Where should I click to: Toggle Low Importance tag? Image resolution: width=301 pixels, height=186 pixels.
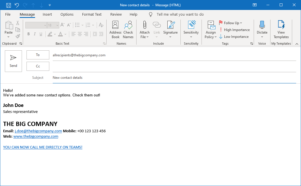click(234, 37)
